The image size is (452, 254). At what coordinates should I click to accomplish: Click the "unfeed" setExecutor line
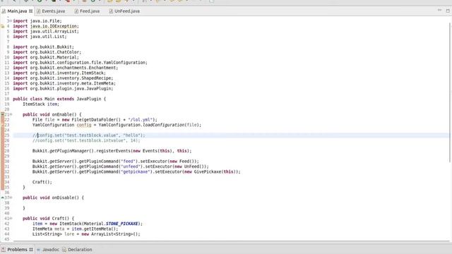pyautogui.click(x=121, y=167)
